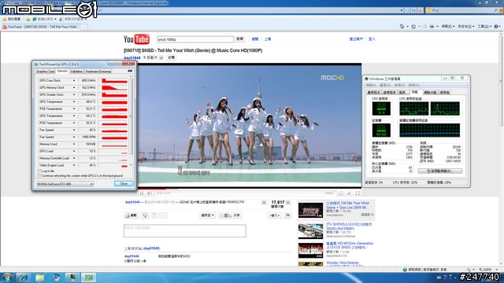Screen dimensions: 504x283
Task: Open Internet Explorer from taskbar
Action: coord(24,277)
